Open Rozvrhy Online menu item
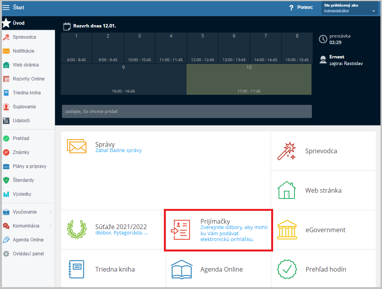This screenshot has height=289, width=382. coord(29,79)
